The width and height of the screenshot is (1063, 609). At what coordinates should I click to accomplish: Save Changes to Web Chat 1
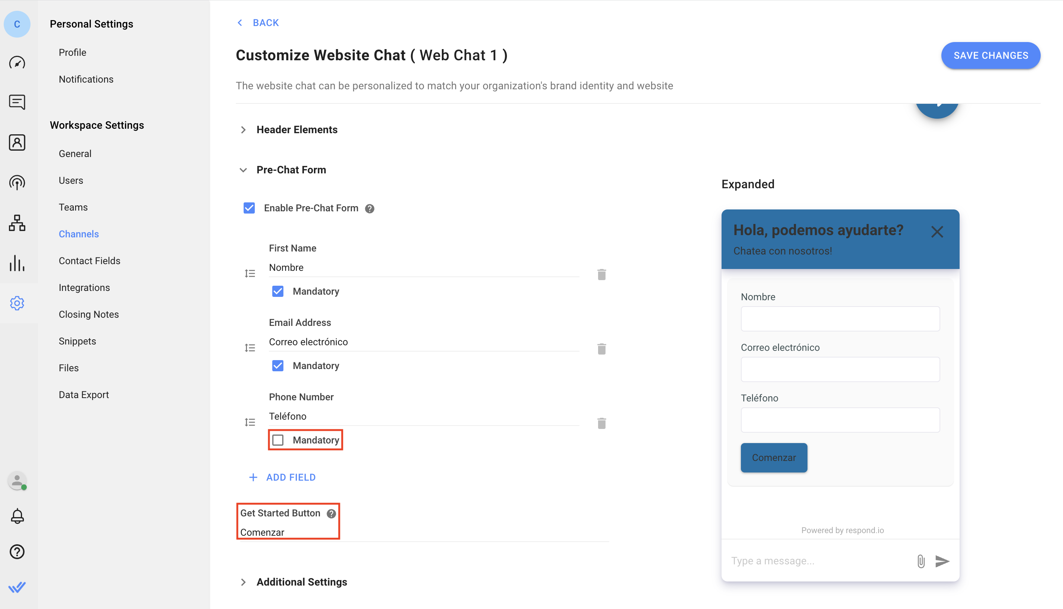(991, 55)
